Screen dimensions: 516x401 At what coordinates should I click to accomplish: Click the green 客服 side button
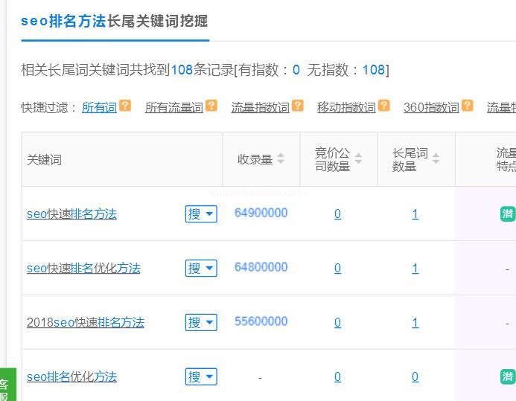(x=4, y=388)
